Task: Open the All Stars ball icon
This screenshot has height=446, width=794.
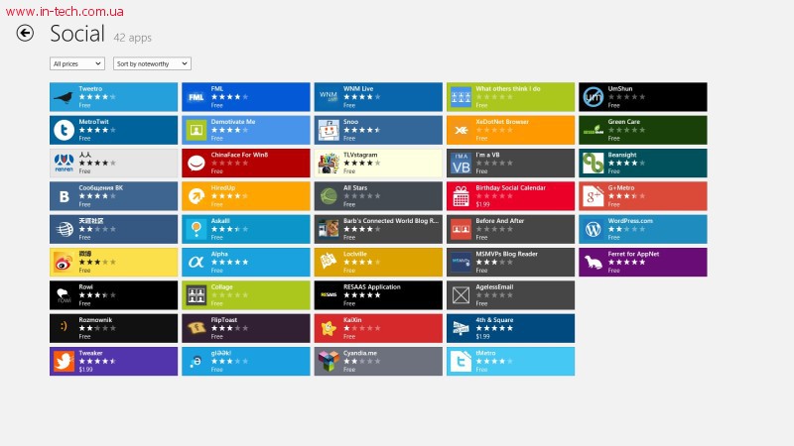Action: tap(329, 196)
